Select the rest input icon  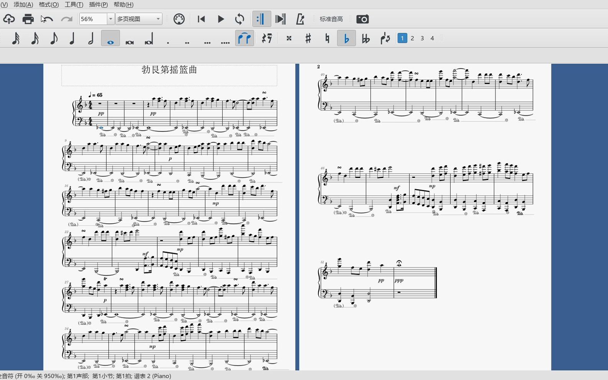coord(267,38)
